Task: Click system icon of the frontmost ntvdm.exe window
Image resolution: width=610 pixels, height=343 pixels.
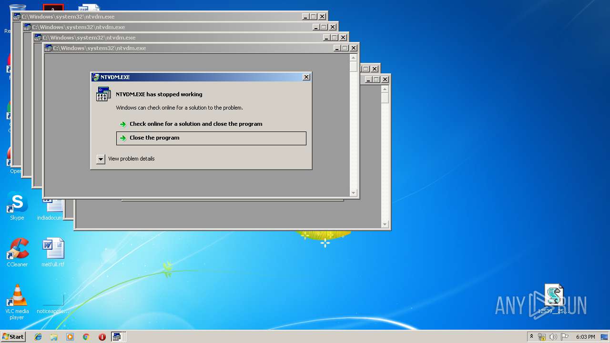Action: pyautogui.click(x=48, y=48)
